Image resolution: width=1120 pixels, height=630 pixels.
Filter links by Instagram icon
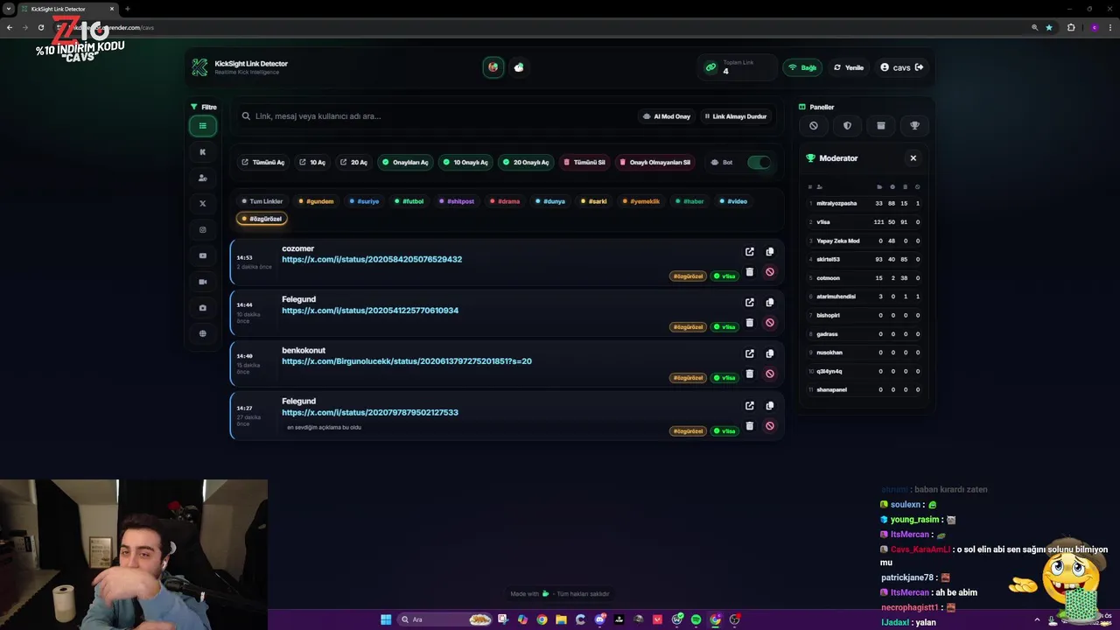(202, 230)
